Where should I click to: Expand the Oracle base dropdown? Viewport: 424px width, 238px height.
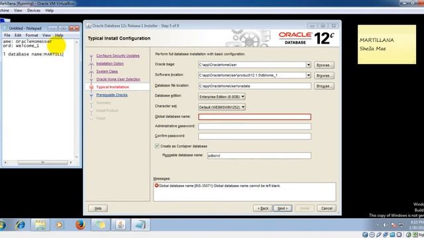point(308,65)
